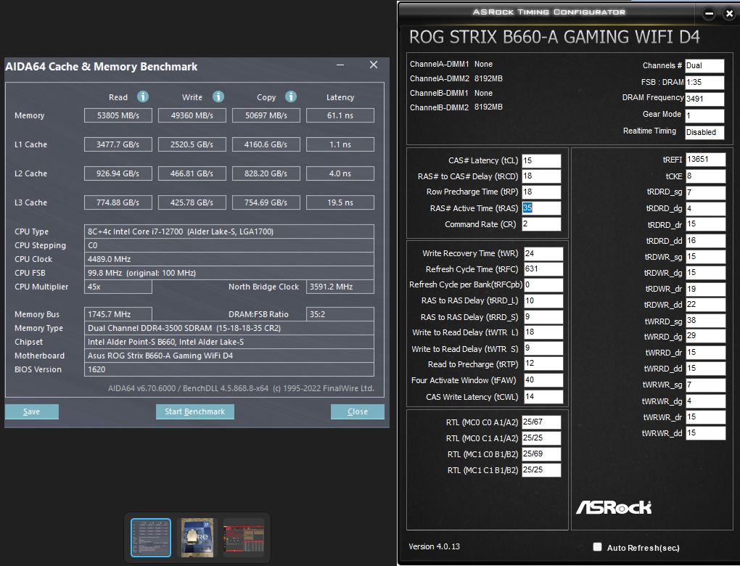
Task: Close the ASRock Timing Configurator window
Action: click(729, 14)
